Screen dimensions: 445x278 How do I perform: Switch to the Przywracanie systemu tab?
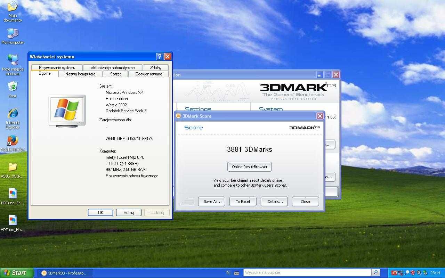pos(57,67)
